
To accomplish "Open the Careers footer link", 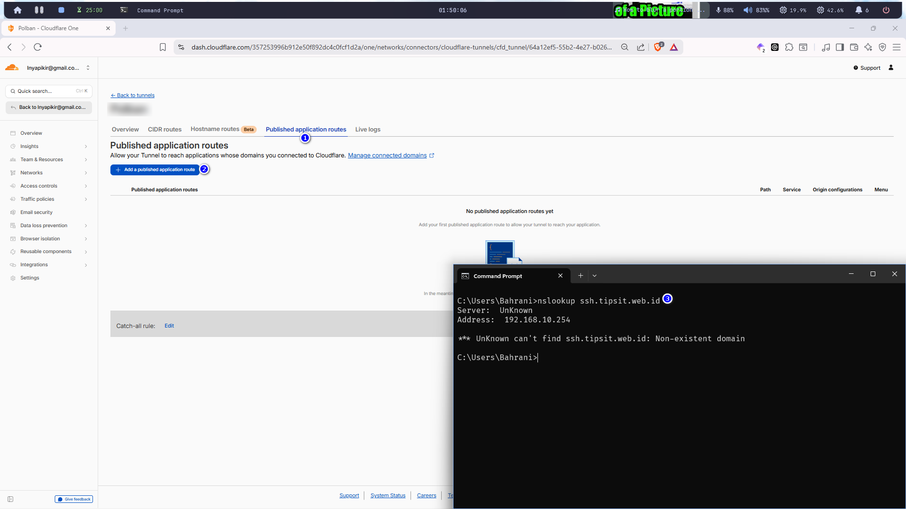I will [427, 495].
